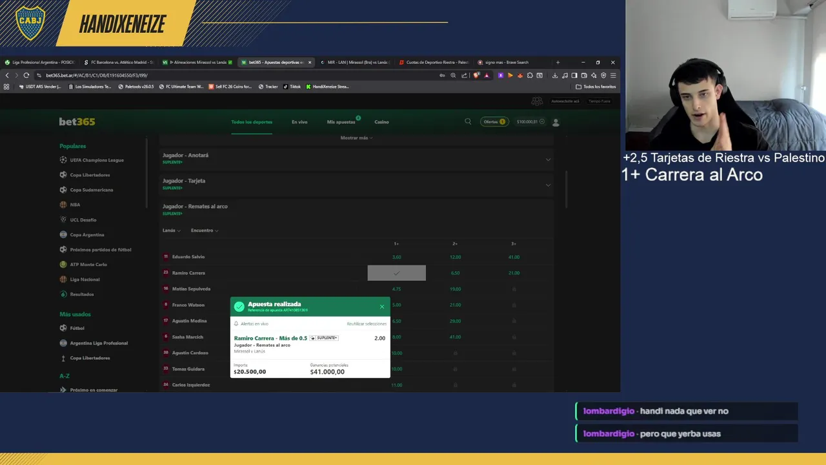Screen dimensions: 826x465
Task: Open the Encuentro dropdown
Action: tap(204, 231)
